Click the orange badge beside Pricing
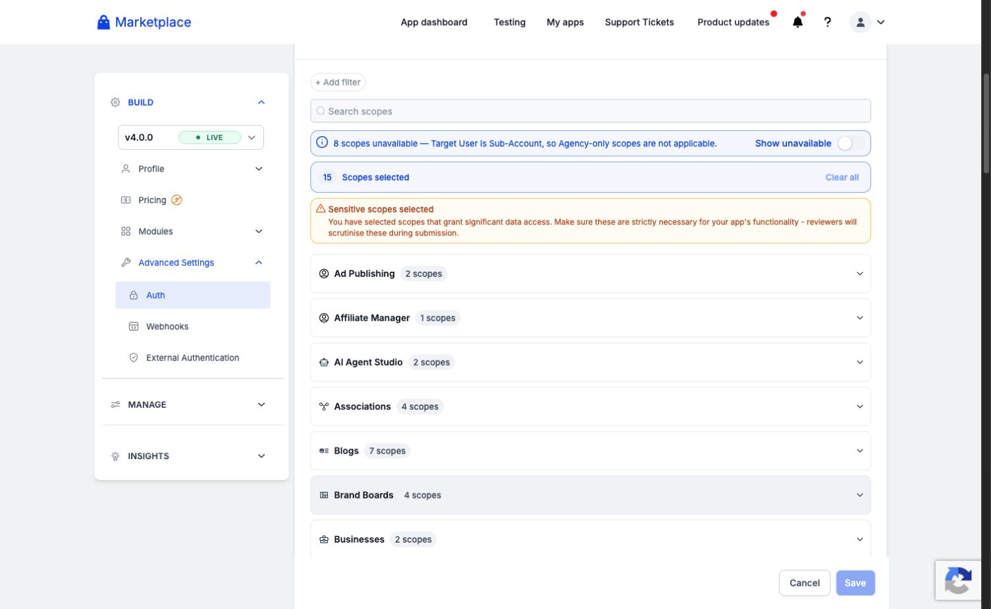This screenshot has width=991, height=609. [x=176, y=200]
